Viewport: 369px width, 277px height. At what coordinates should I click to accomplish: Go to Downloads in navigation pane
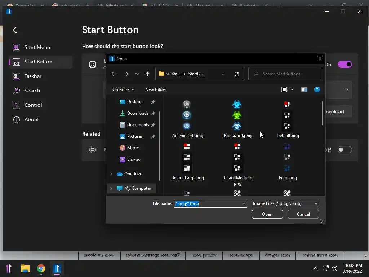[138, 113]
